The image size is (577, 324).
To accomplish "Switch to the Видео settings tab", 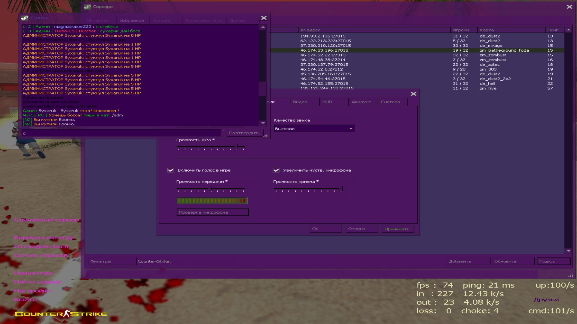I will 300,102.
